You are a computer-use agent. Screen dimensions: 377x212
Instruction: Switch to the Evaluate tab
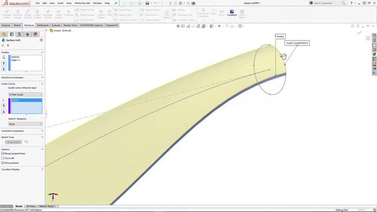coord(56,25)
